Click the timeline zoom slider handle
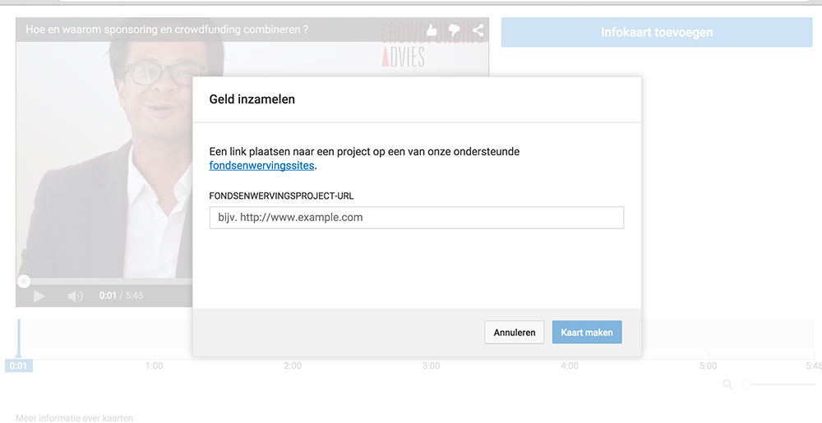The image size is (822, 423). point(747,384)
